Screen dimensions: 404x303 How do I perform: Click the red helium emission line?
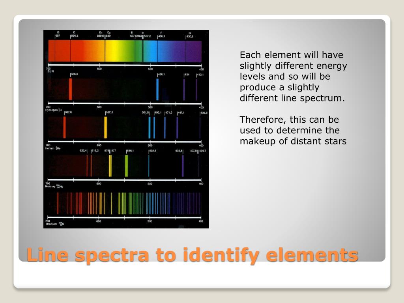tap(64, 127)
